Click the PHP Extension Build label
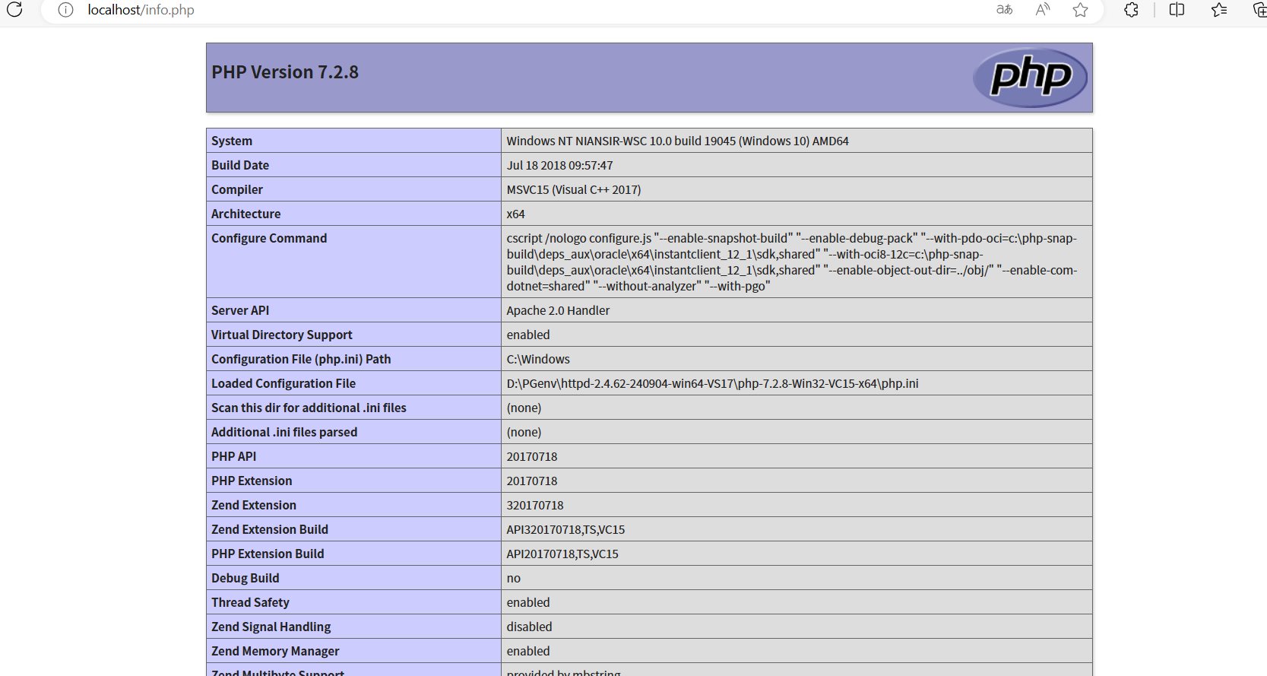Screen dimensions: 1267x676 click(268, 554)
